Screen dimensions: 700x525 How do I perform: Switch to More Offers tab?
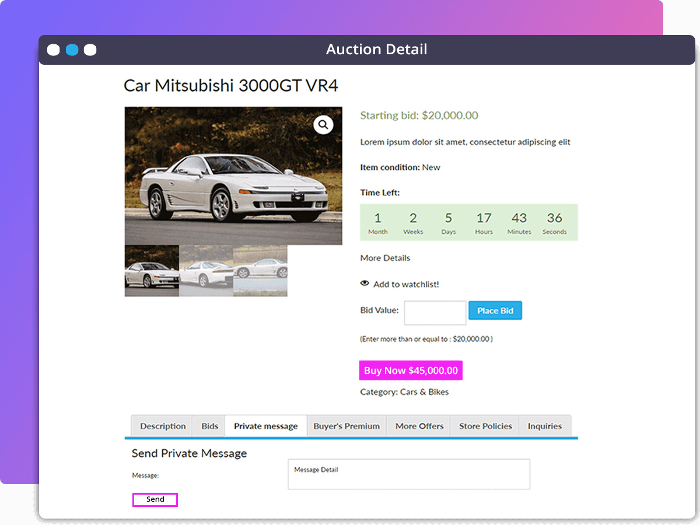coord(419,426)
